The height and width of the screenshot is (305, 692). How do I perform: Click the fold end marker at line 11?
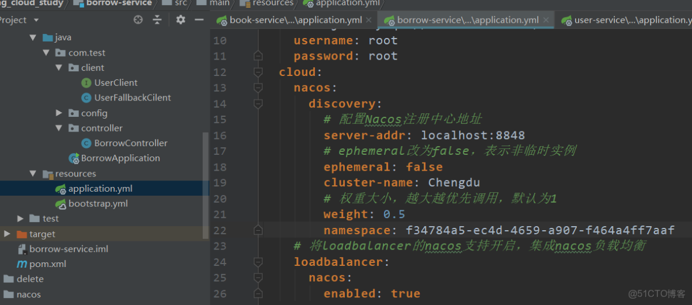coord(258,56)
